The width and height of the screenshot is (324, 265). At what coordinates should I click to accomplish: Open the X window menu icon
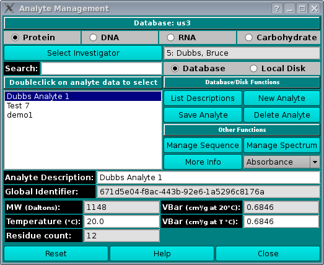pos(9,8)
